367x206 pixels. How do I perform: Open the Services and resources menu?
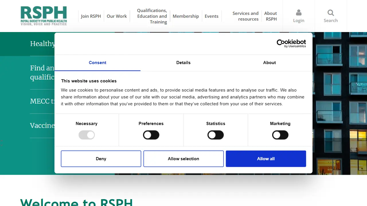click(x=245, y=16)
